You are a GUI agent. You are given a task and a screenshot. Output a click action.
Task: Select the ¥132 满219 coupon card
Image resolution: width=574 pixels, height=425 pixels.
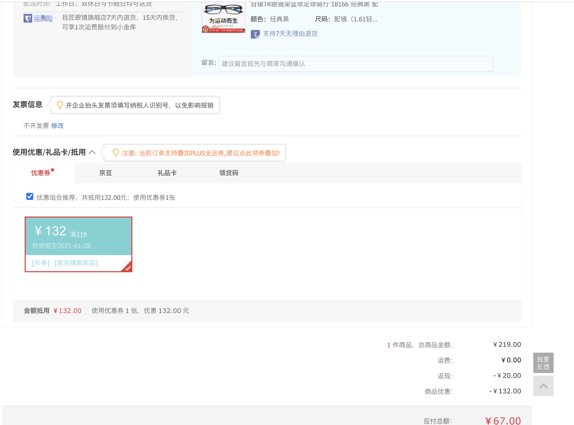79,244
